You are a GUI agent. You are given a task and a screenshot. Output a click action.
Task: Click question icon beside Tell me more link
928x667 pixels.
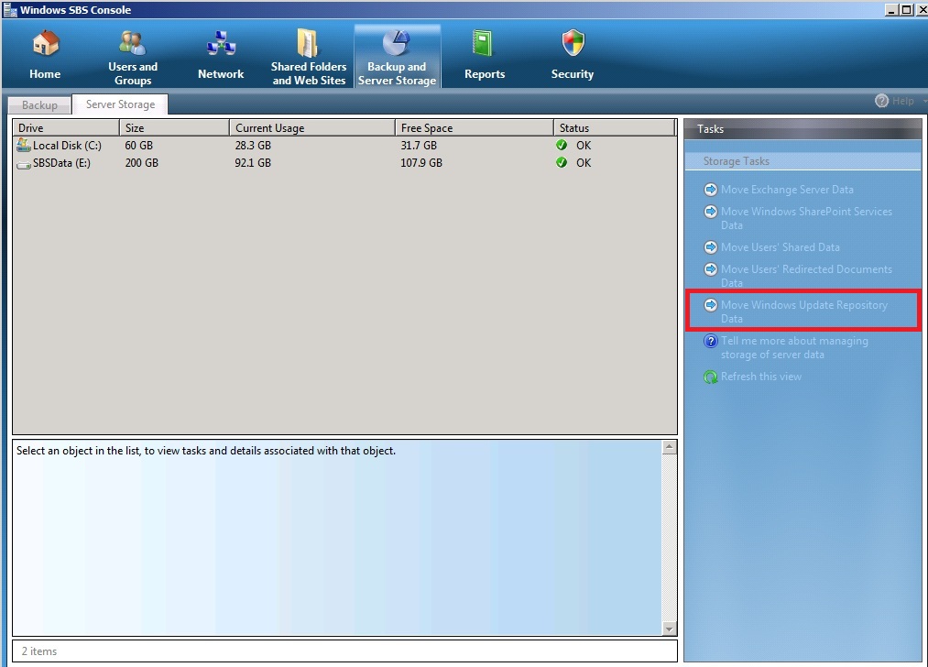(710, 341)
